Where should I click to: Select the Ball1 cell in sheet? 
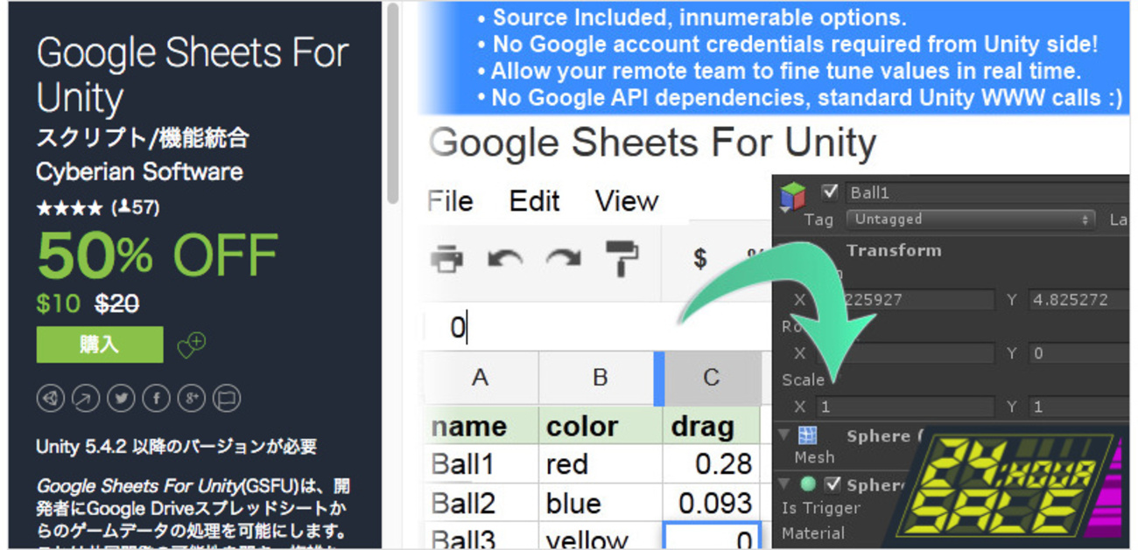pyautogui.click(x=480, y=464)
